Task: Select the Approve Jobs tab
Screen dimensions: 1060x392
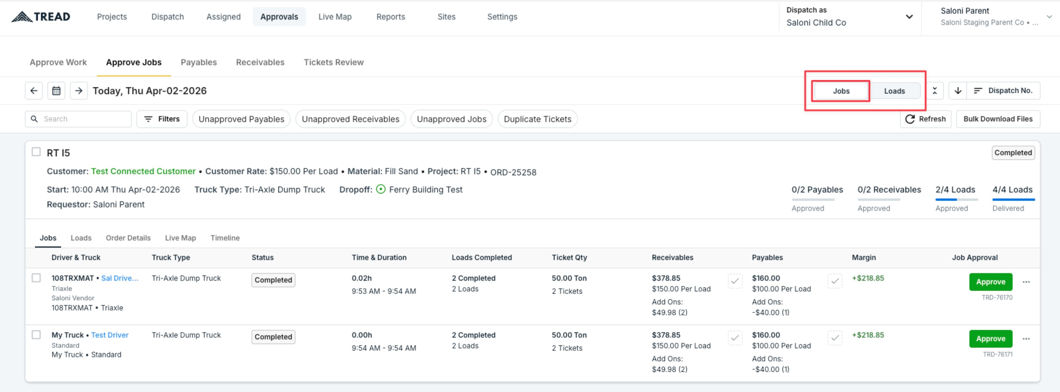Action: [134, 62]
